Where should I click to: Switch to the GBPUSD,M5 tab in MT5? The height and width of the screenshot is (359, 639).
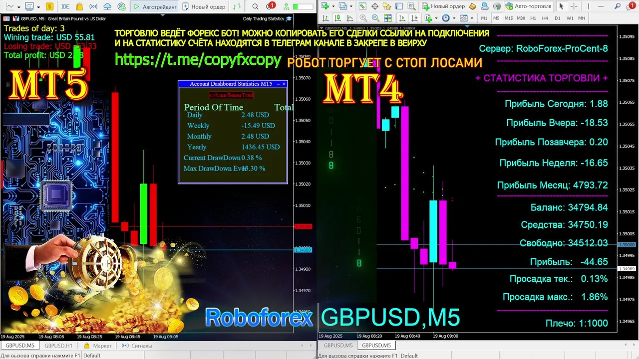click(x=20, y=346)
